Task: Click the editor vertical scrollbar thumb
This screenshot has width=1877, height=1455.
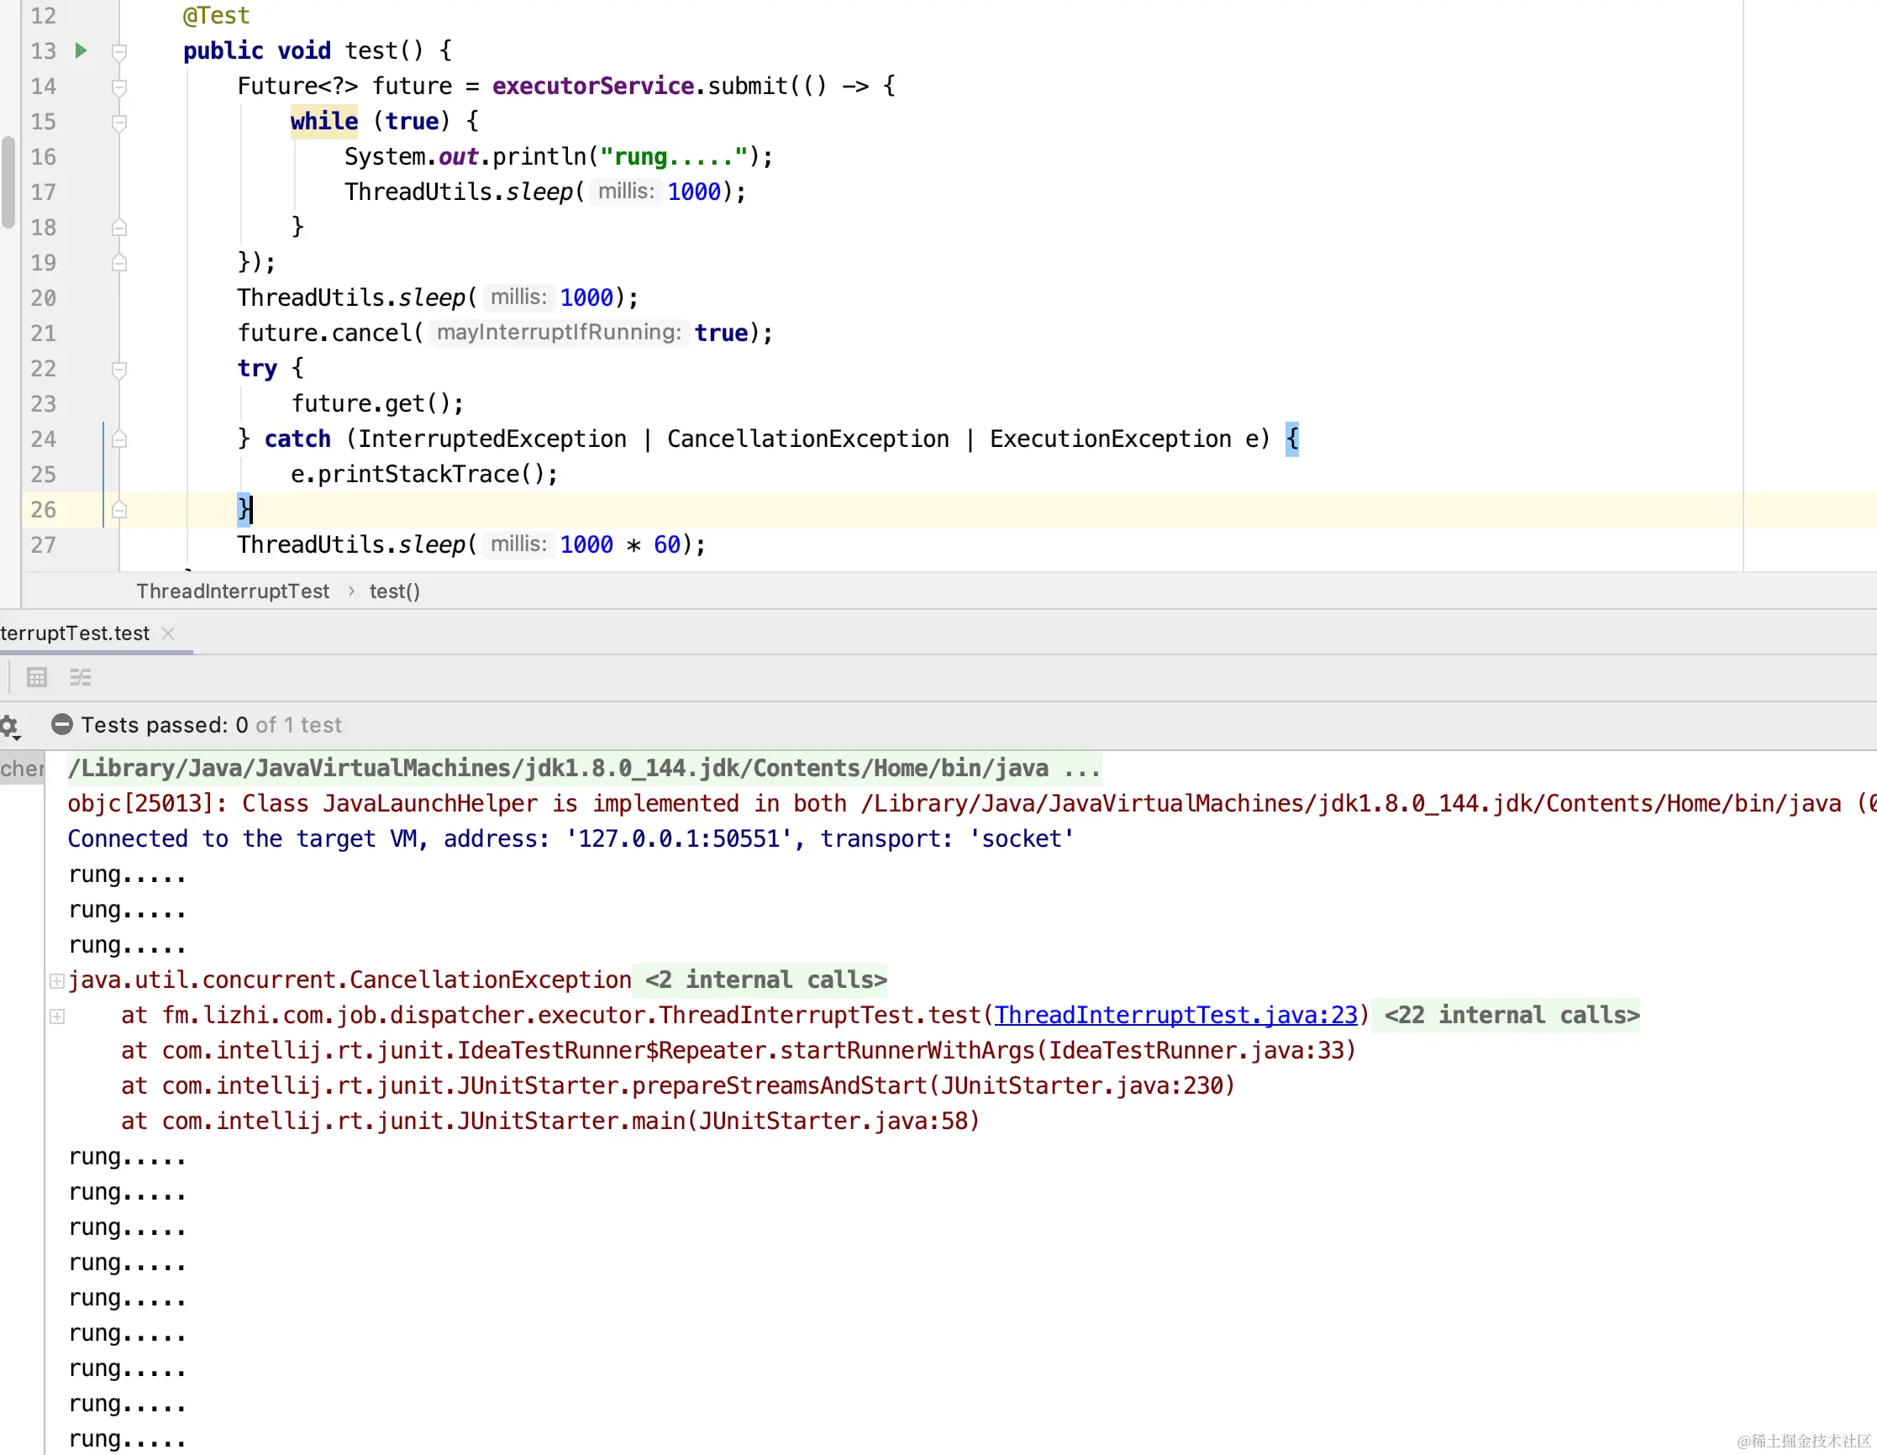Action: (x=8, y=181)
